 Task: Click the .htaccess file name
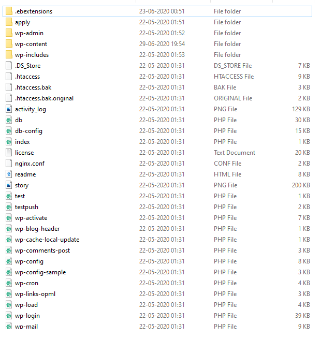(27, 77)
